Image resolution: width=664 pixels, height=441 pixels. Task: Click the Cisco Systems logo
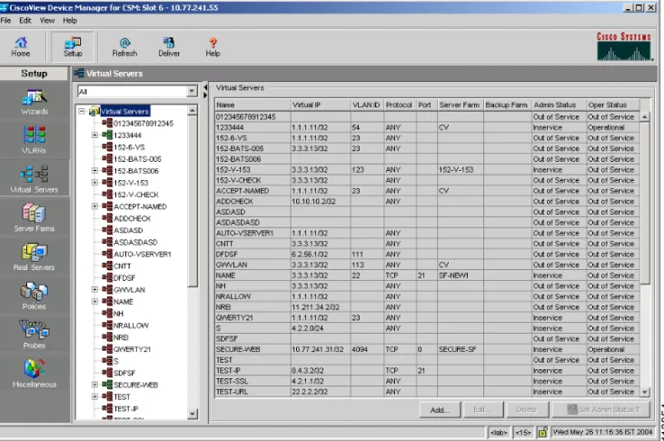click(x=624, y=46)
